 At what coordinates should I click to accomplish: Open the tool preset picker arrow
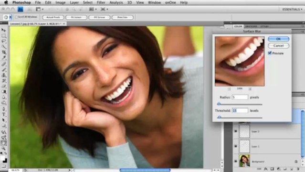pyautogui.click(x=11, y=17)
